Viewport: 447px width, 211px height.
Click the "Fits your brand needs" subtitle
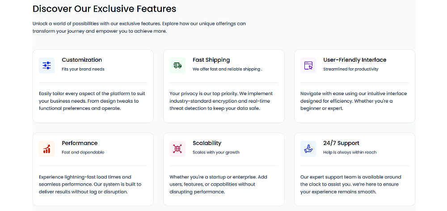tap(83, 69)
